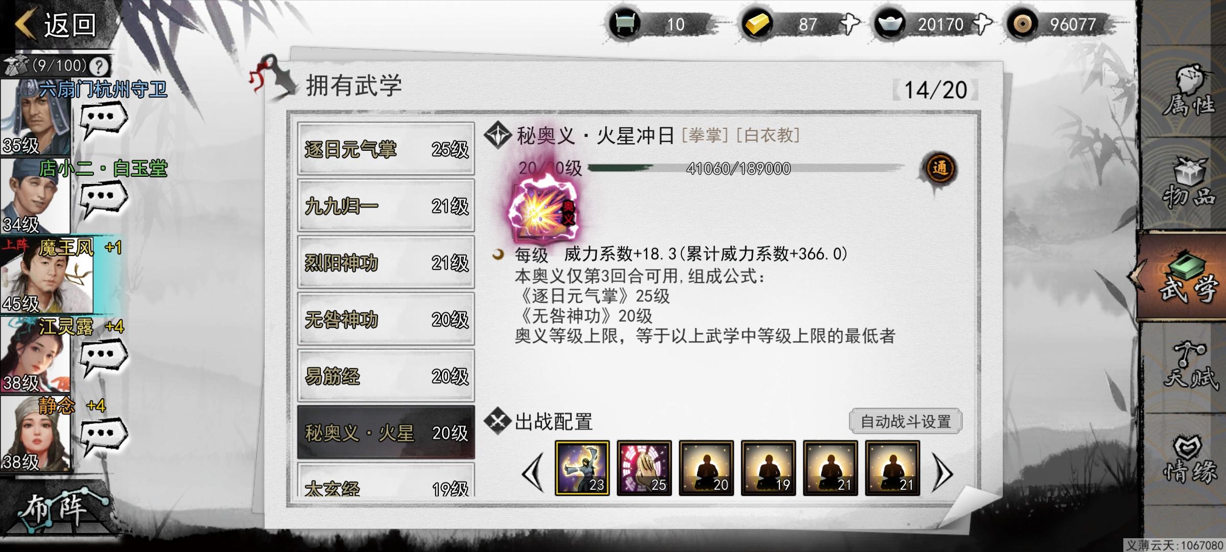The image size is (1226, 552).
Task: Select 逐日元气掌 in the skill list
Action: 386,149
